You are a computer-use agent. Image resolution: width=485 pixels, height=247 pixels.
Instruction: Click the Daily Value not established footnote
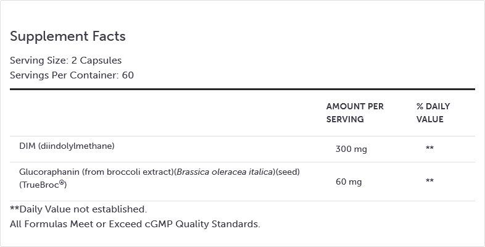pyautogui.click(x=78, y=209)
